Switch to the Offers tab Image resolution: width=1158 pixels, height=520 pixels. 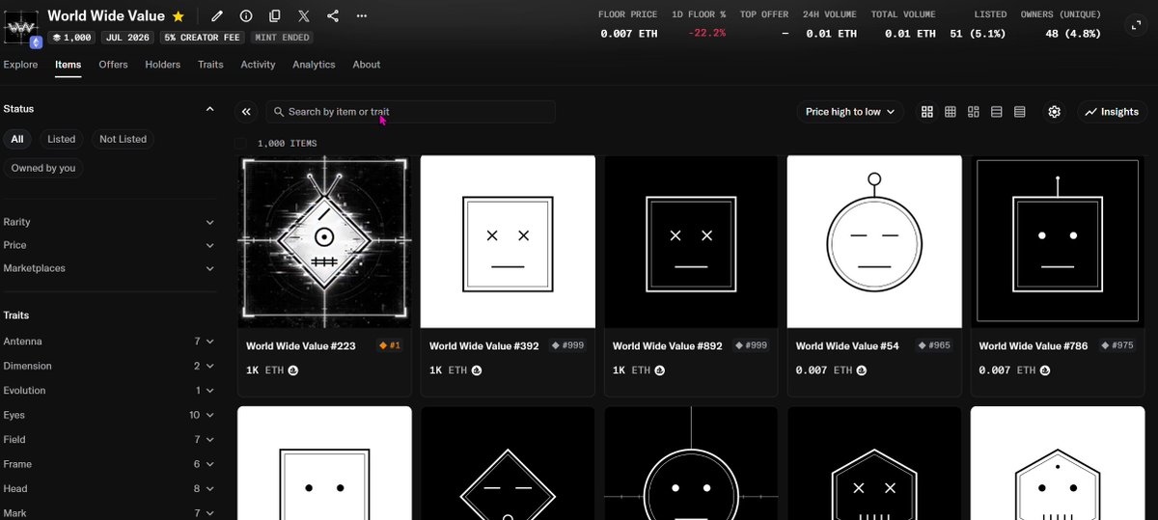pyautogui.click(x=113, y=65)
